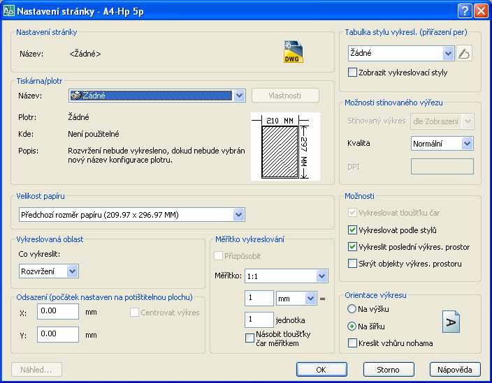Click Vykreslovat tloušťku čar checkbox
This screenshot has height=383, width=492.
(x=352, y=213)
